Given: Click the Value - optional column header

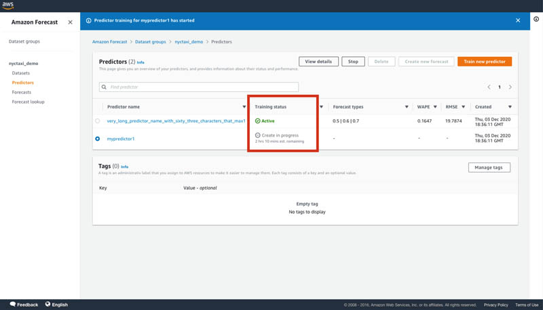Looking at the screenshot, I should [200, 188].
